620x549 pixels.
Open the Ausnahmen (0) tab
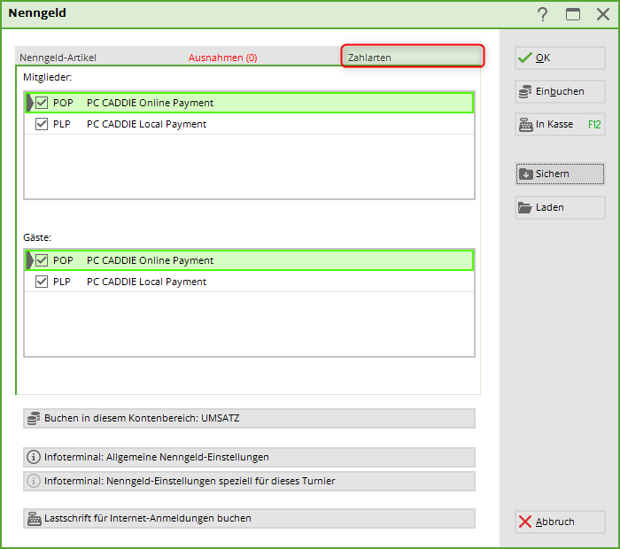tap(222, 58)
